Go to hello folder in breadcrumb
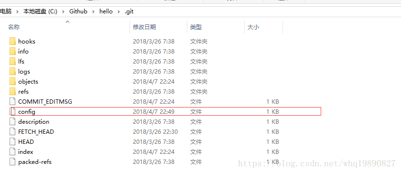The width and height of the screenshot is (401, 173). tap(106, 11)
